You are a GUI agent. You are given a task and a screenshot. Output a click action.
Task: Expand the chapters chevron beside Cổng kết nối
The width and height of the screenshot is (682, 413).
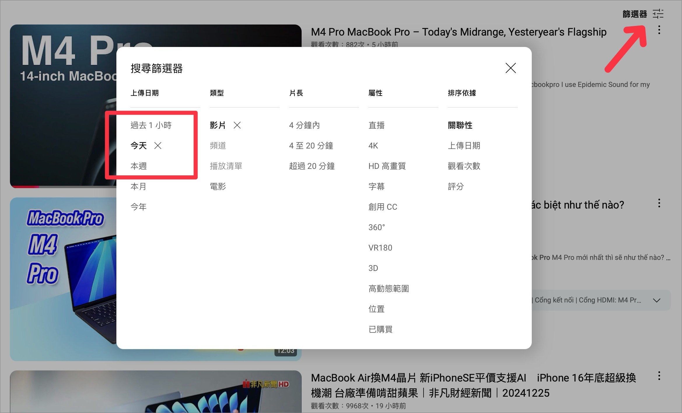pyautogui.click(x=656, y=300)
